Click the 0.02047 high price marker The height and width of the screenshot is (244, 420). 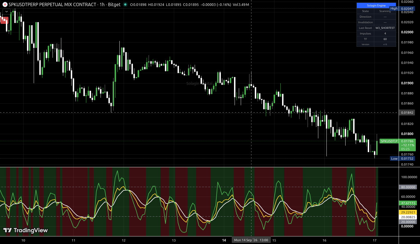click(407, 9)
